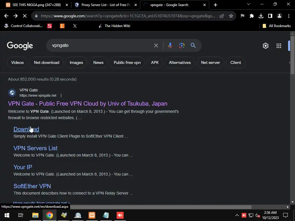Image resolution: width=295 pixels, height=221 pixels.
Task: Open the Control Collaborati... bookmark
Action: [x=24, y=26]
